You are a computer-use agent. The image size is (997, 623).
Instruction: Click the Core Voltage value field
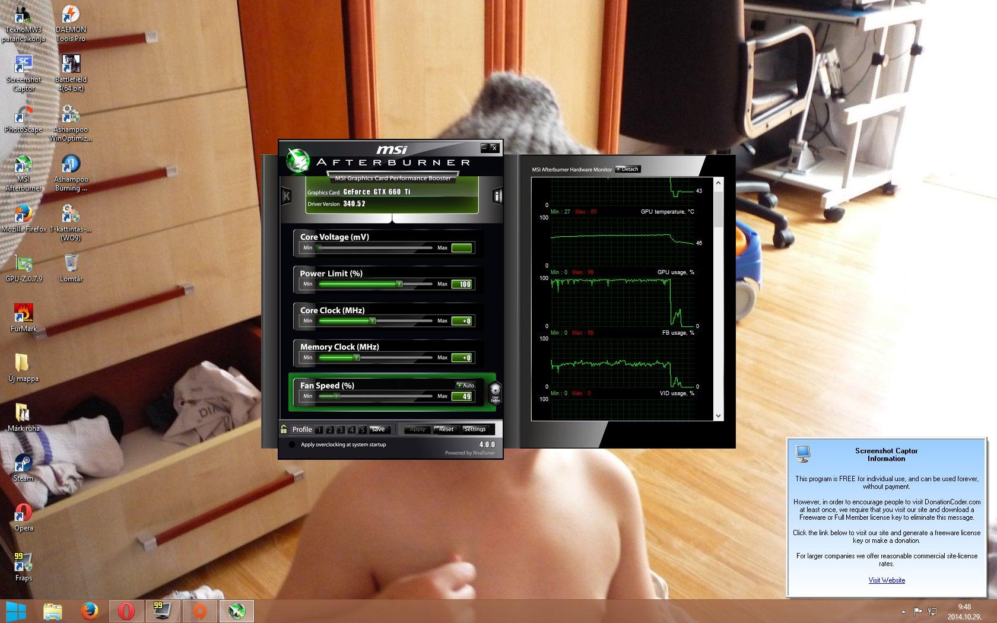462,248
